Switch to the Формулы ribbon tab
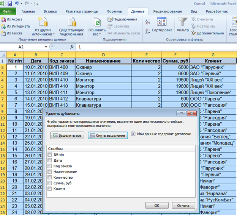This screenshot has width=237, height=215. 115,12
